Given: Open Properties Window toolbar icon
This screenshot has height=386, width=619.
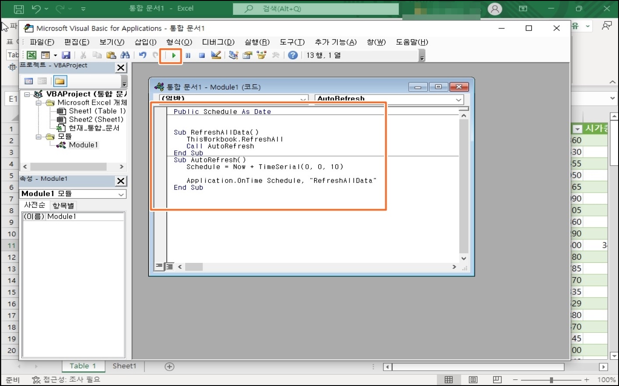Looking at the screenshot, I should click(x=248, y=55).
